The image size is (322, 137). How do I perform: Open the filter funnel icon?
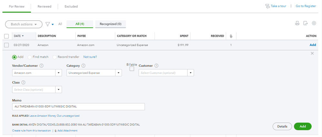point(48,24)
